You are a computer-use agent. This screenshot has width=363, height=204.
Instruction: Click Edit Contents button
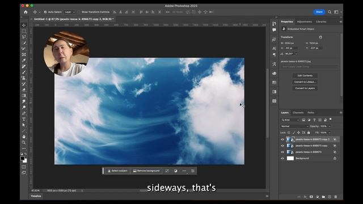305,75
